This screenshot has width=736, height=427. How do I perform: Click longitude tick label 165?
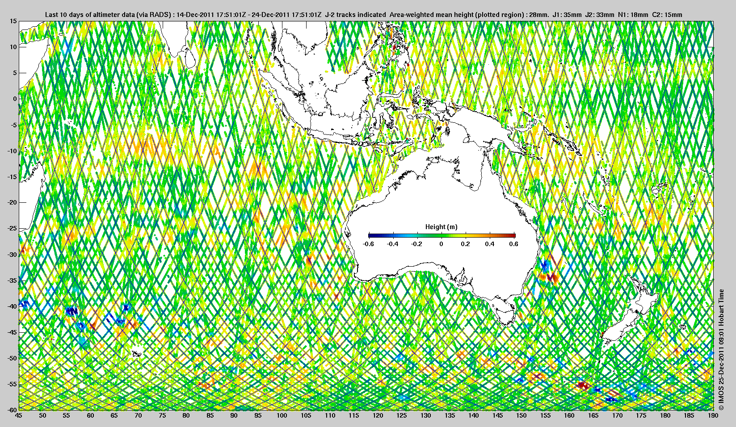[x=593, y=415]
